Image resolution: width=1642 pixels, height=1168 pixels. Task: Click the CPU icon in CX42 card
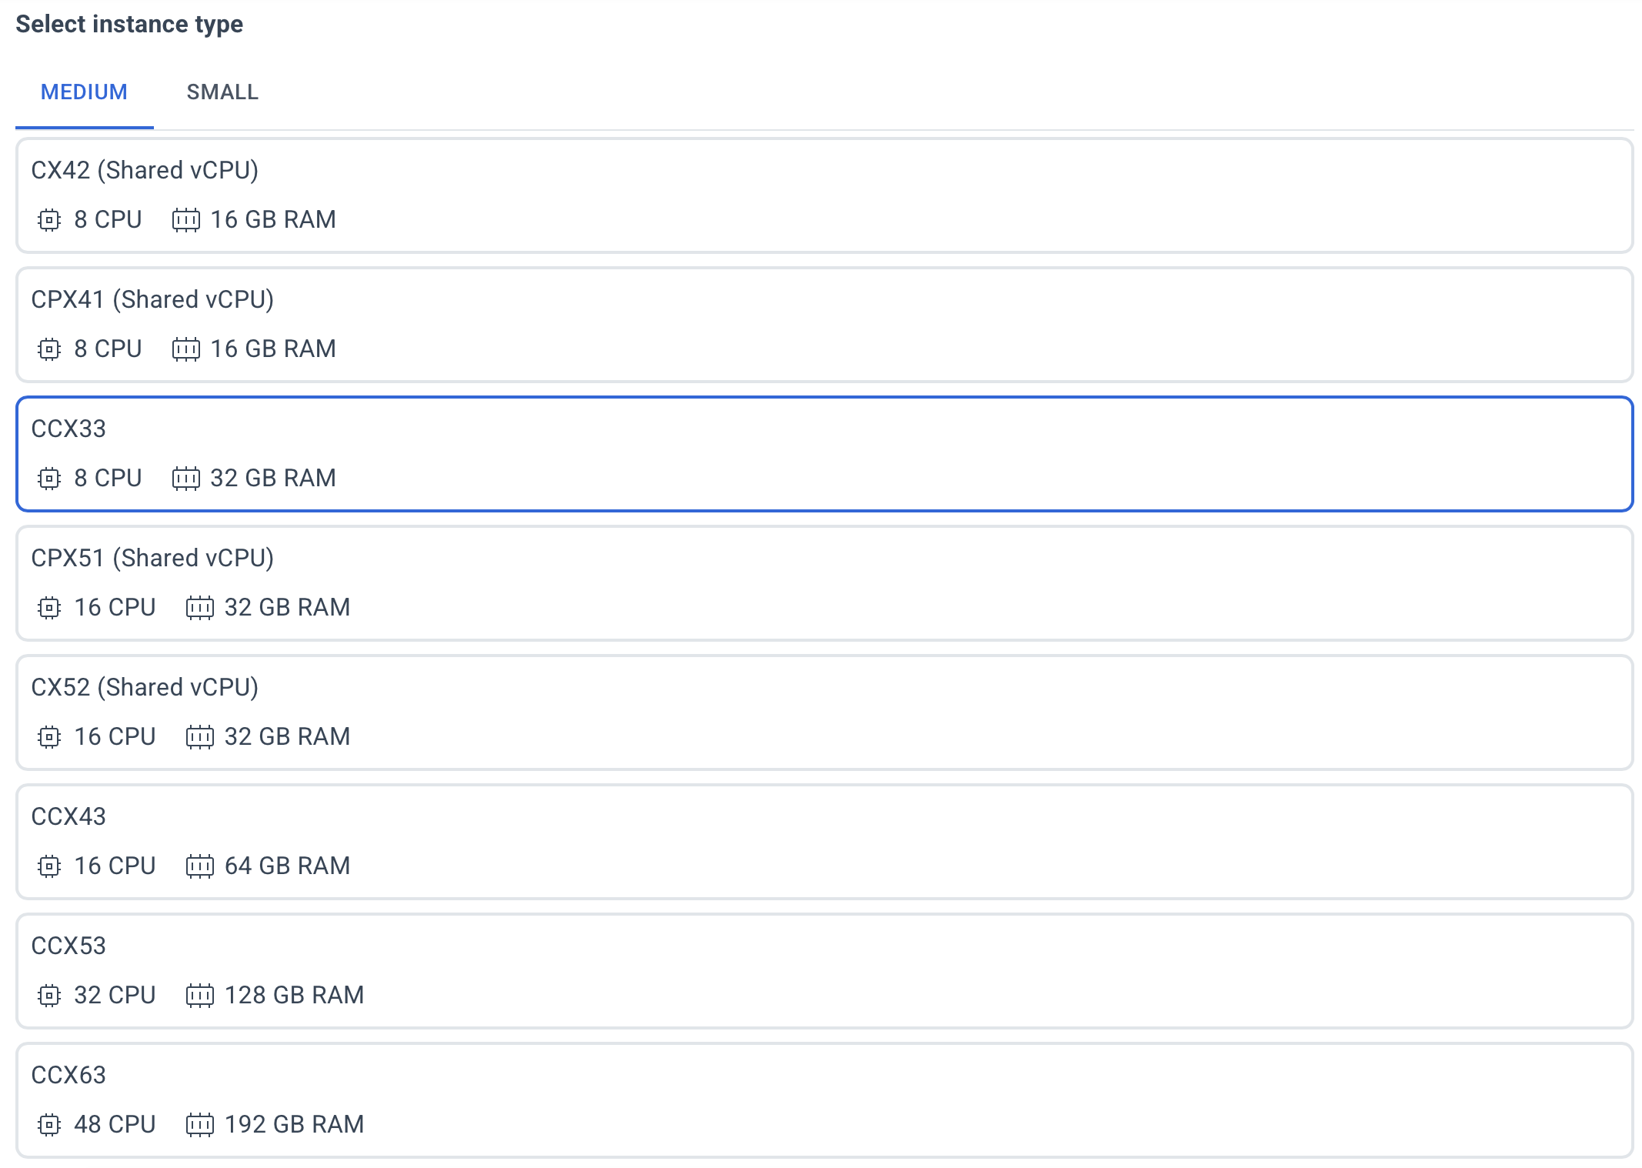click(49, 220)
